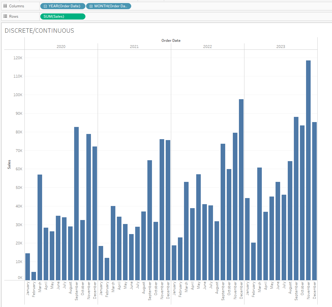The width and height of the screenshot is (332, 307).
Task: Click the Sales axis title
Action: (9, 164)
